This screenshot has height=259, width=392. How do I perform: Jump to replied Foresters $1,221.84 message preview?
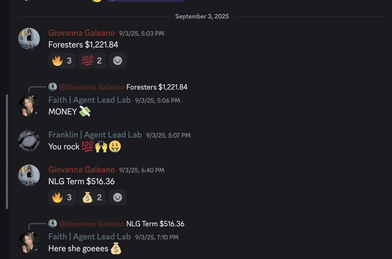(x=157, y=87)
